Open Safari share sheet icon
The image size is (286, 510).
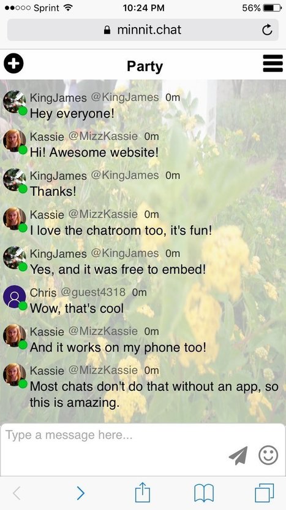click(143, 492)
